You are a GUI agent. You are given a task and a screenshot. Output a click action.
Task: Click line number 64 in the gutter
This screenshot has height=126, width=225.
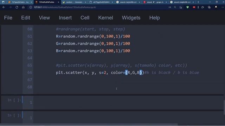(x=30, y=58)
